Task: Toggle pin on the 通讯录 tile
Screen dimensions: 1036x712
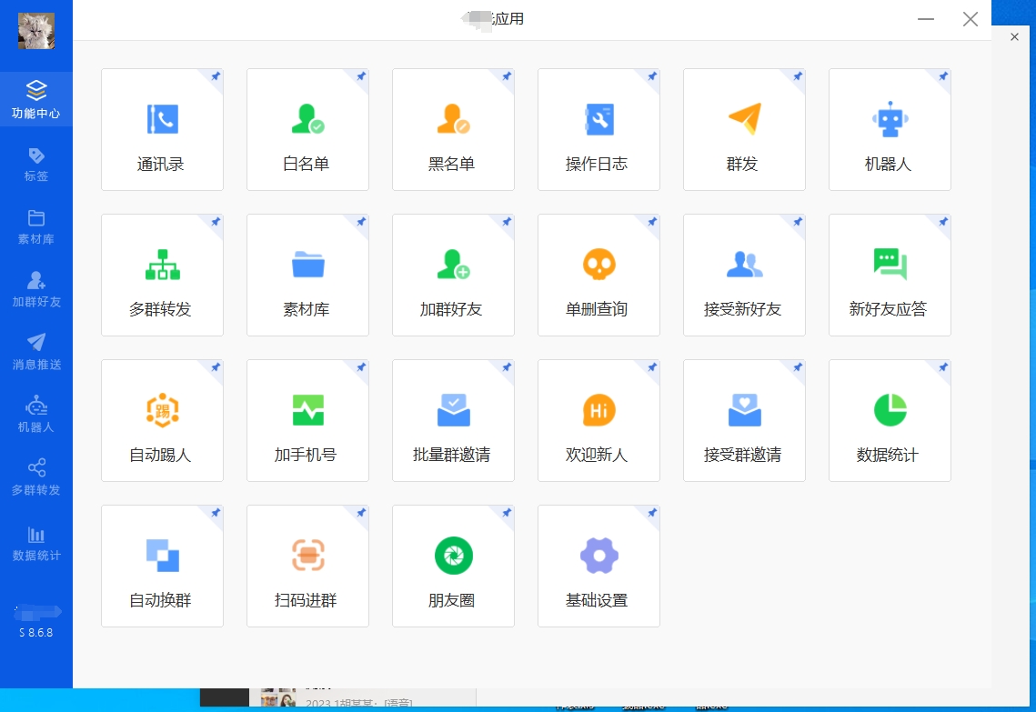Action: [x=216, y=76]
